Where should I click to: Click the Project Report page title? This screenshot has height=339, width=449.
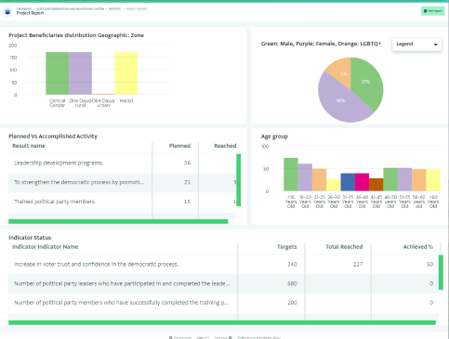30,13
